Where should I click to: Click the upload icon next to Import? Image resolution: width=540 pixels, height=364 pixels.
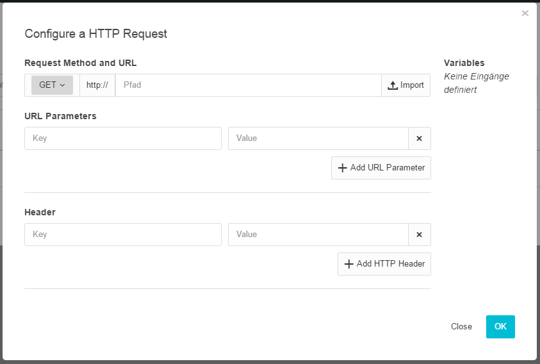(393, 85)
